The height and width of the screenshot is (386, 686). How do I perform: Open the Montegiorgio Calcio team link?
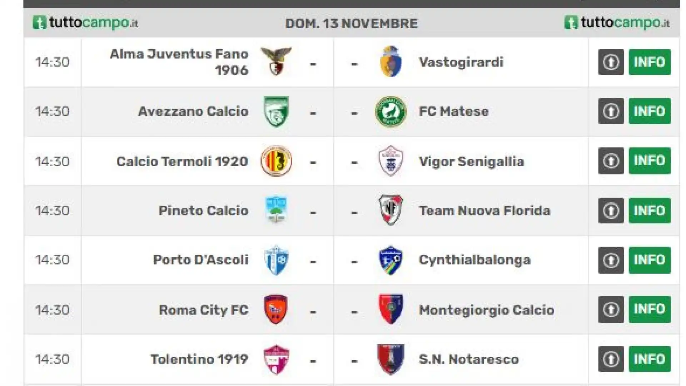(486, 310)
